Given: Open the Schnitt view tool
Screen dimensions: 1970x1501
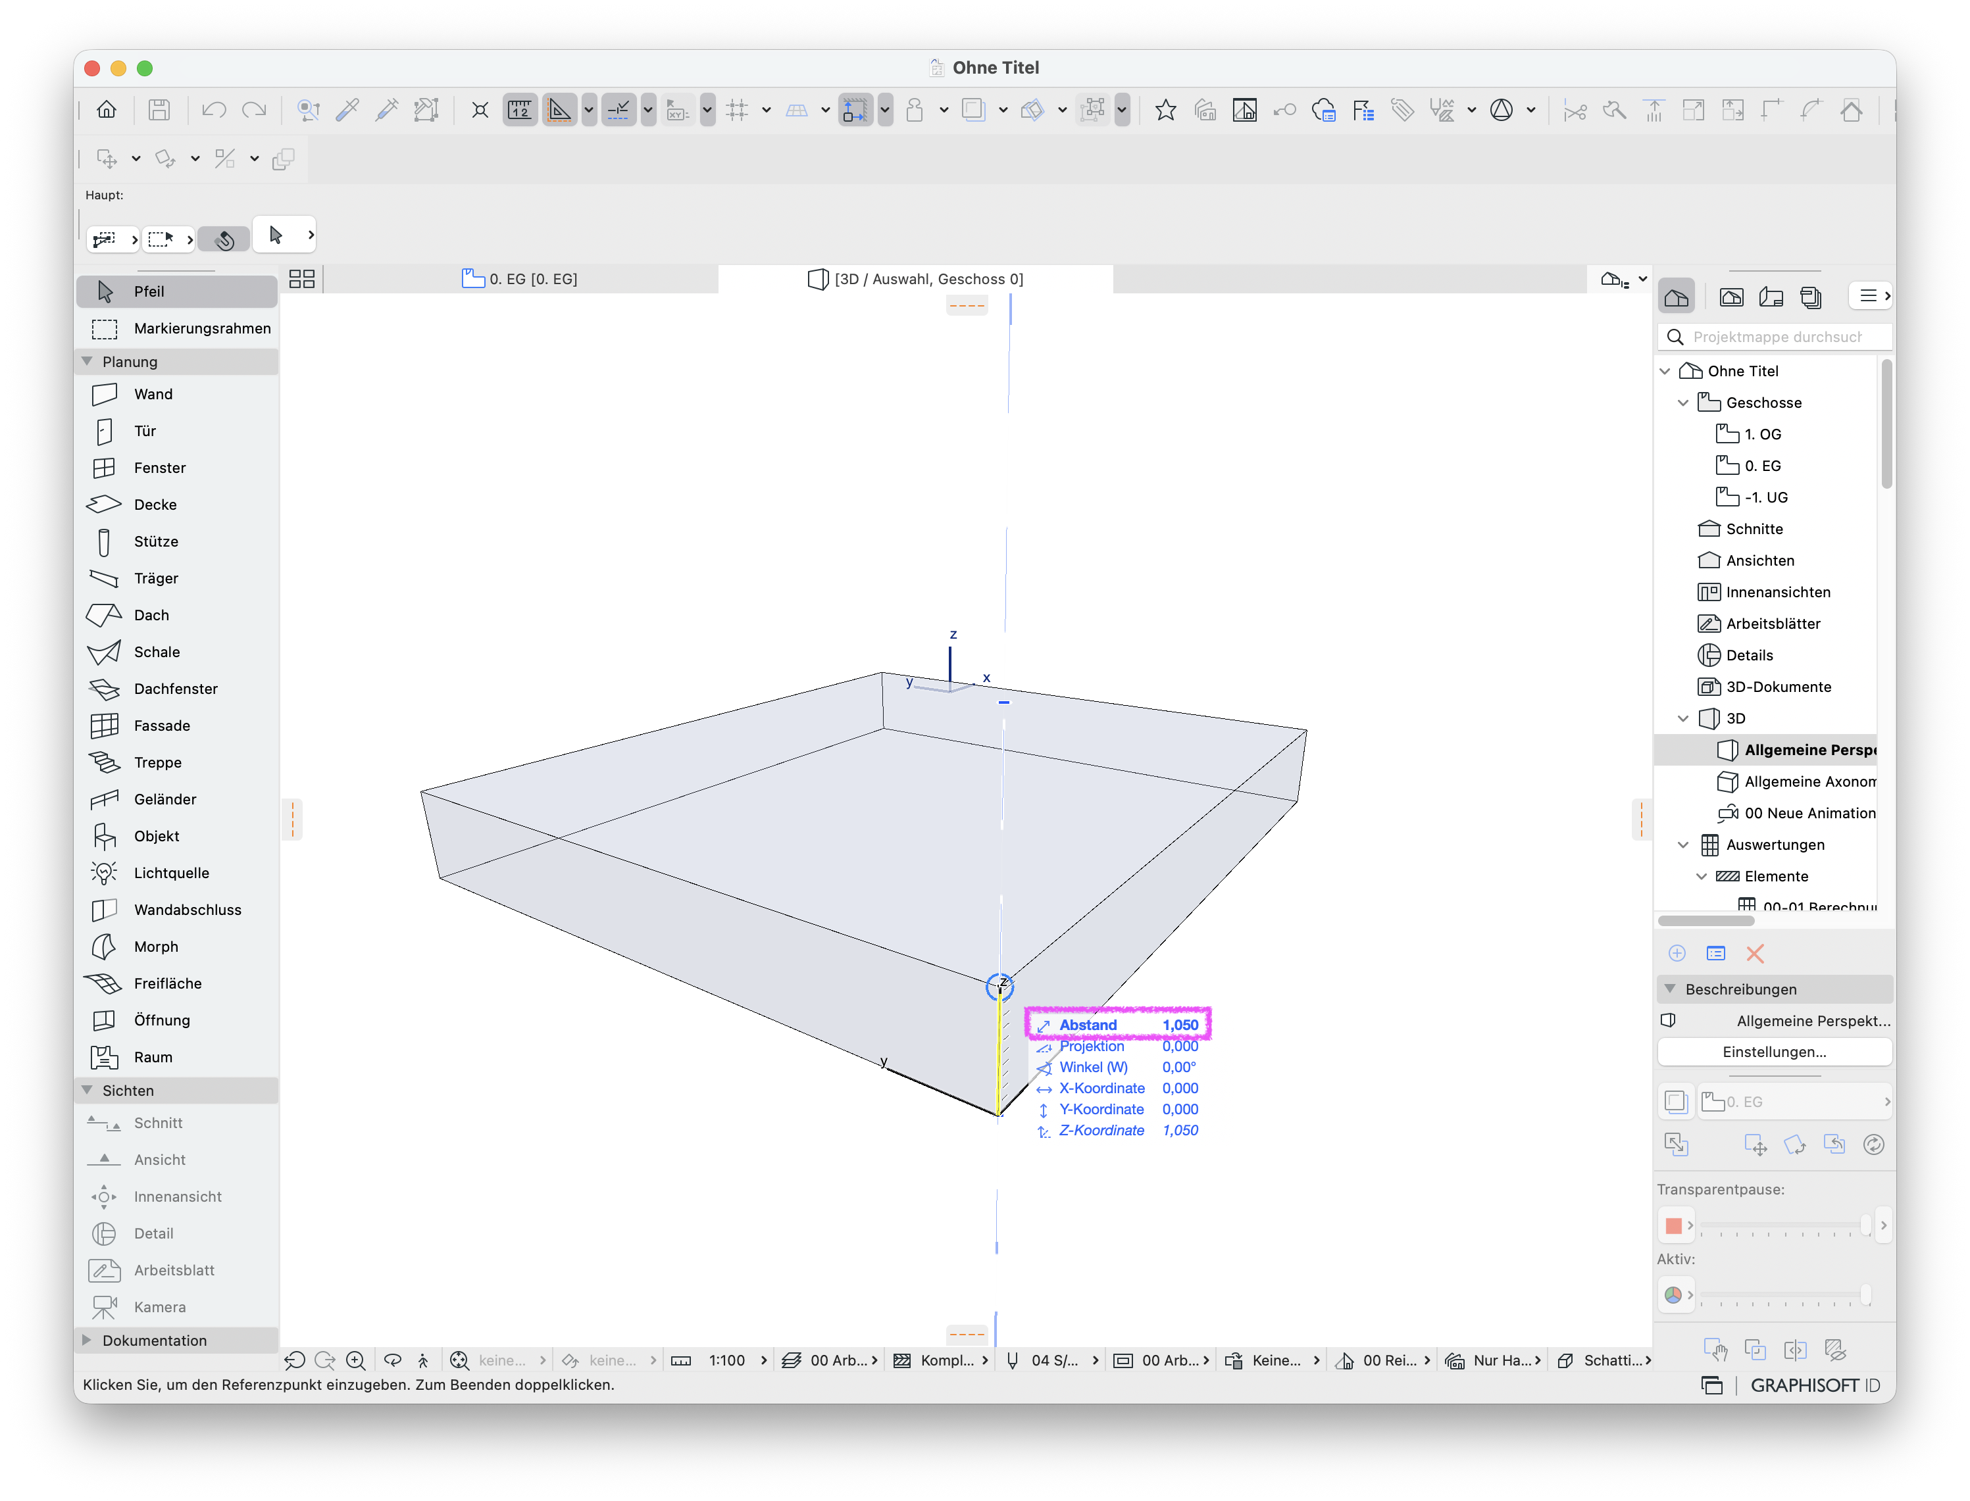Looking at the screenshot, I should pos(176,1123).
